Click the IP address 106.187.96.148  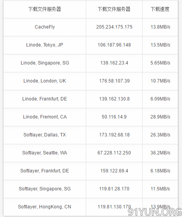coord(114,45)
